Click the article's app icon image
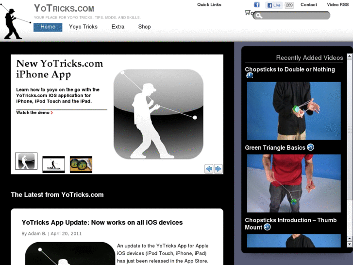Screen dimensions: 353x265 [70, 253]
